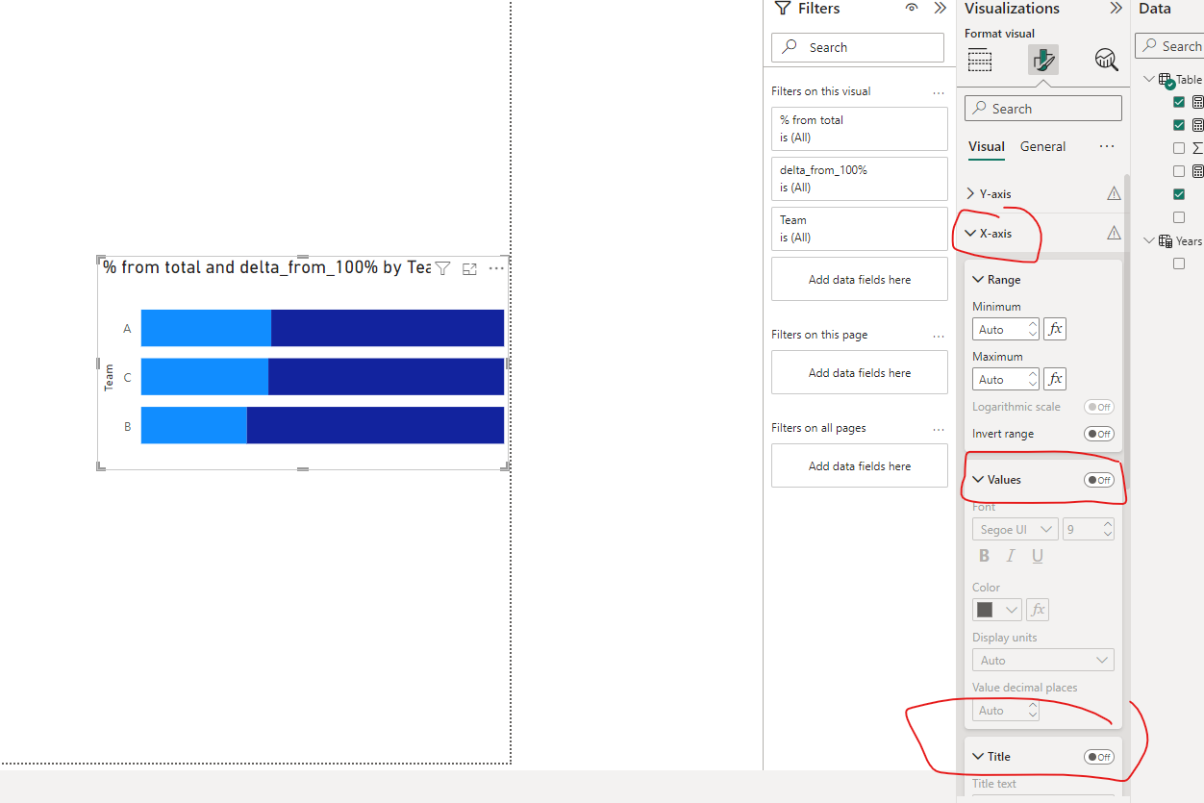This screenshot has width=1204, height=803.
Task: Click the Maximum Auto value field
Action: point(1006,379)
